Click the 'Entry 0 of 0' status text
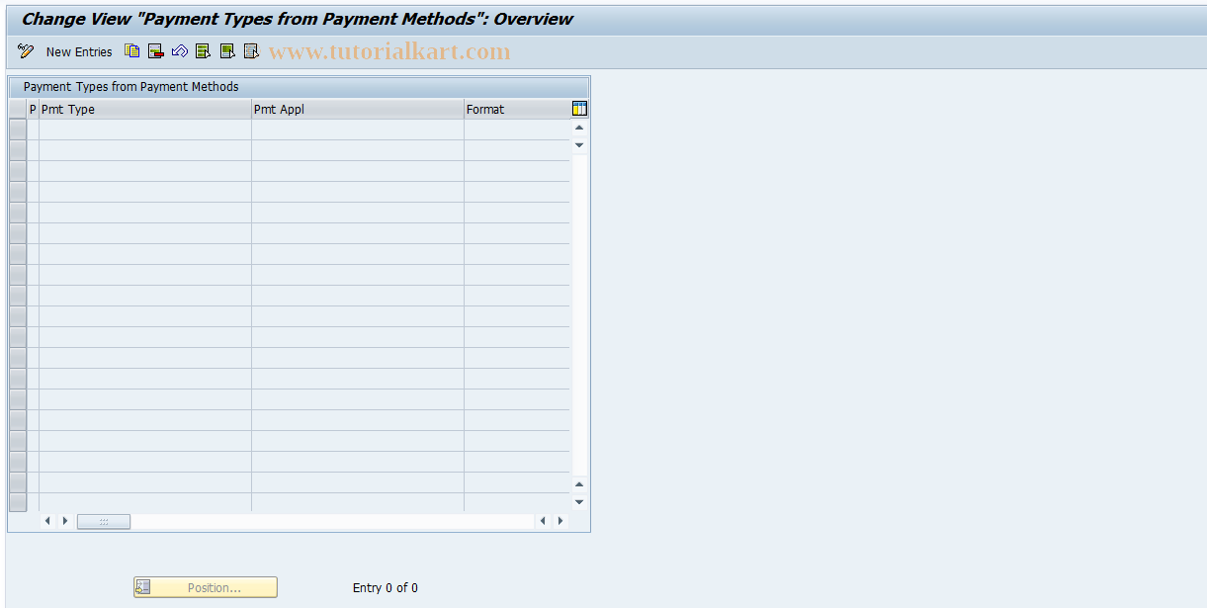 tap(386, 588)
